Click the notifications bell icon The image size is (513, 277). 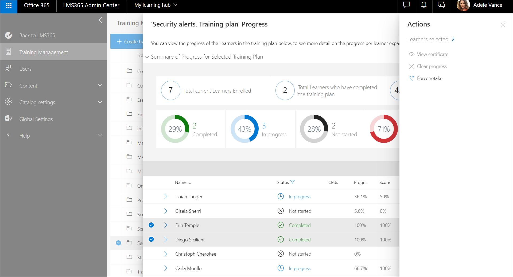(424, 5)
